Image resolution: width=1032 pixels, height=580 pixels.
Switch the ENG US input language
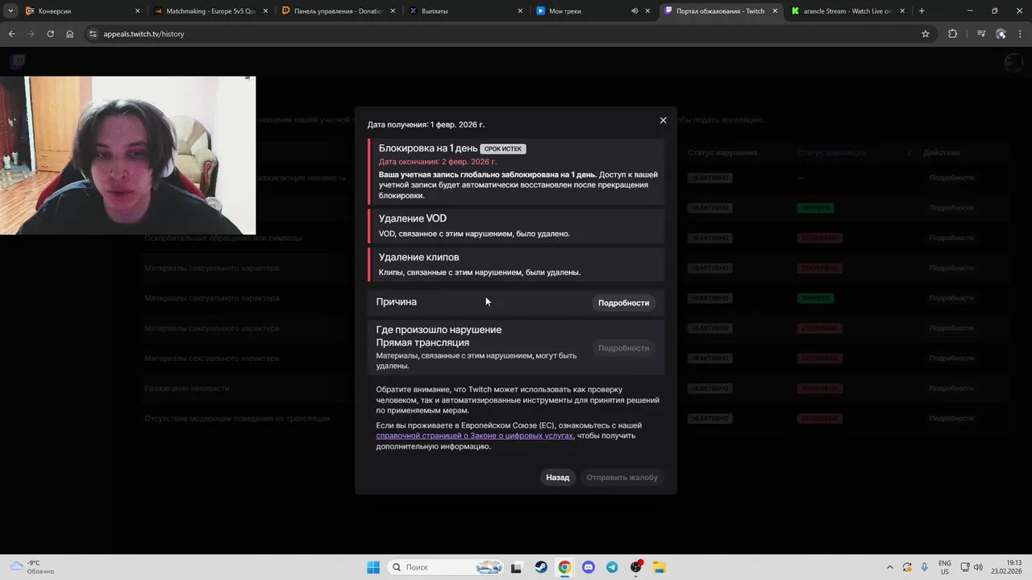point(945,567)
